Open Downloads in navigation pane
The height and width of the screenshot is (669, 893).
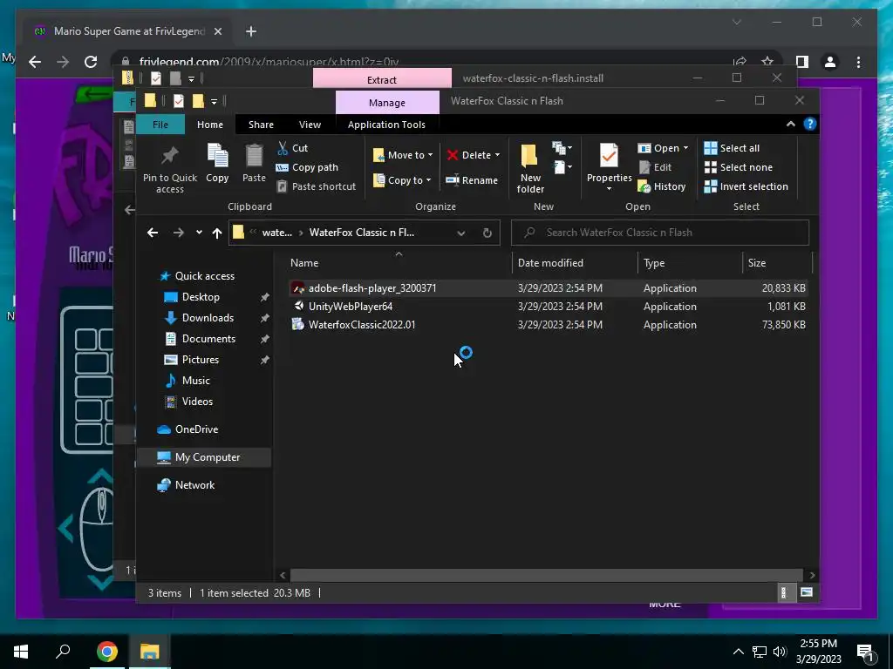[x=208, y=317]
